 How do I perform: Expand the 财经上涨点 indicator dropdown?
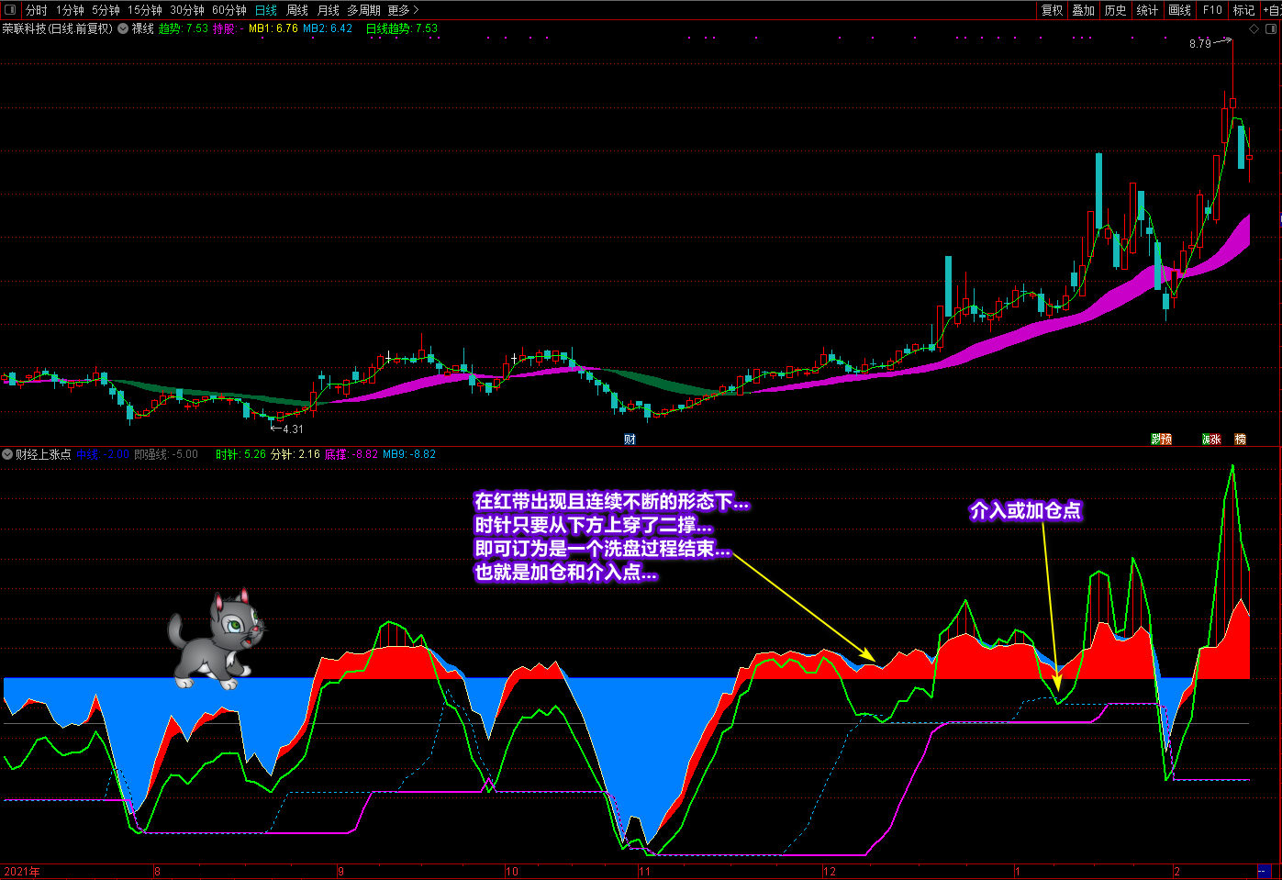pos(7,454)
